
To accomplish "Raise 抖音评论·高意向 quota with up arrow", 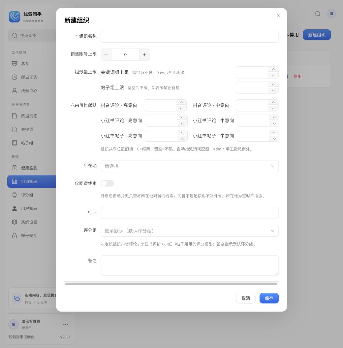I will pos(181,102).
